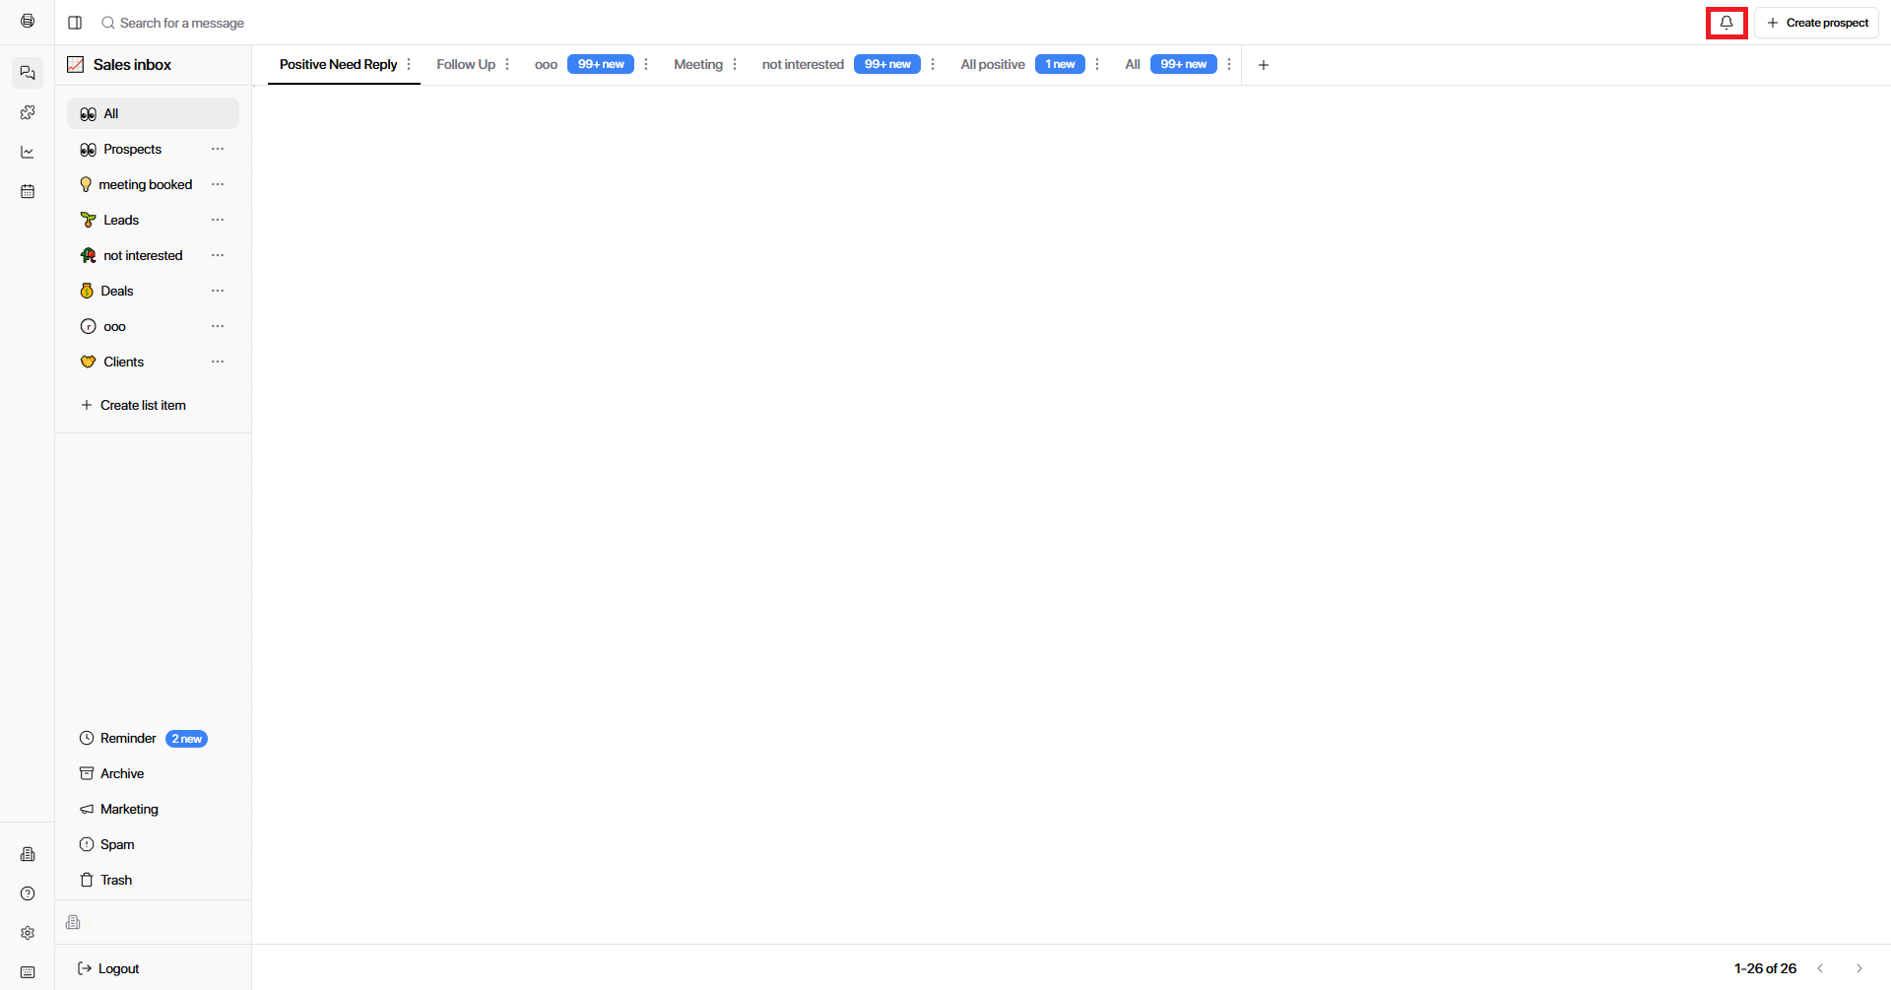Viewport: 1891px width, 990px height.
Task: Switch to the All tab in top bar
Action: coord(1133,64)
